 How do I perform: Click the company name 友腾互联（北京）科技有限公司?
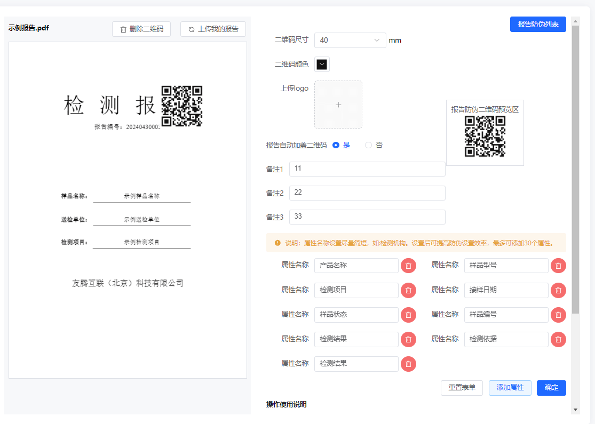[x=128, y=283]
